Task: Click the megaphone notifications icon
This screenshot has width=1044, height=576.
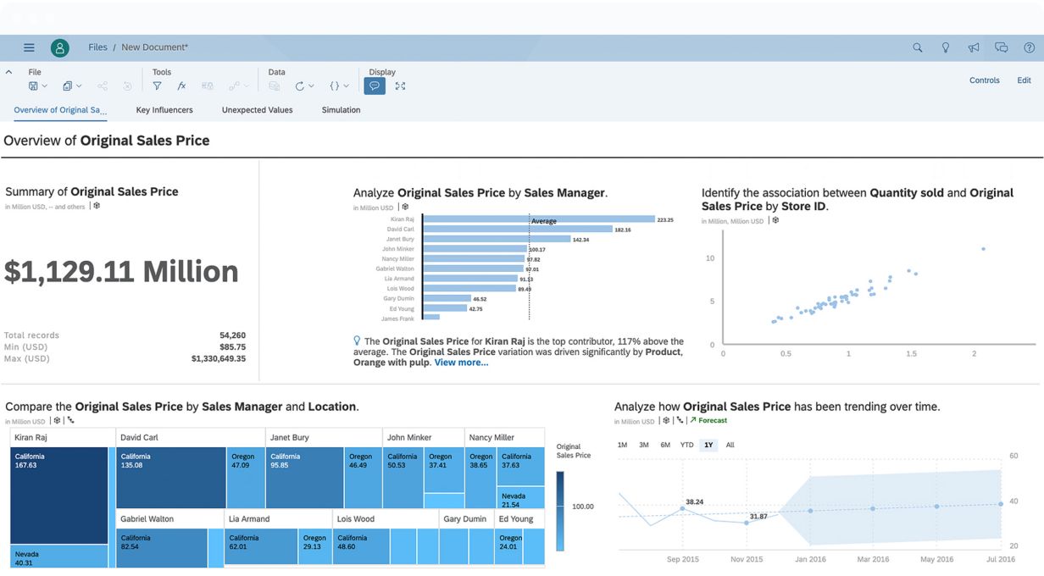Action: 974,47
